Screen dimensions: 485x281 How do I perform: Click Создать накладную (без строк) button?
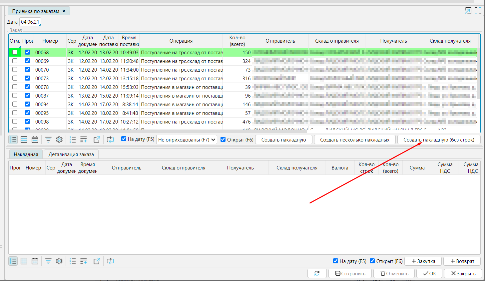tap(439, 140)
